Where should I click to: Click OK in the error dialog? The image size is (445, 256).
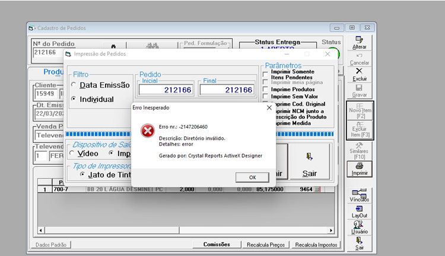252,177
